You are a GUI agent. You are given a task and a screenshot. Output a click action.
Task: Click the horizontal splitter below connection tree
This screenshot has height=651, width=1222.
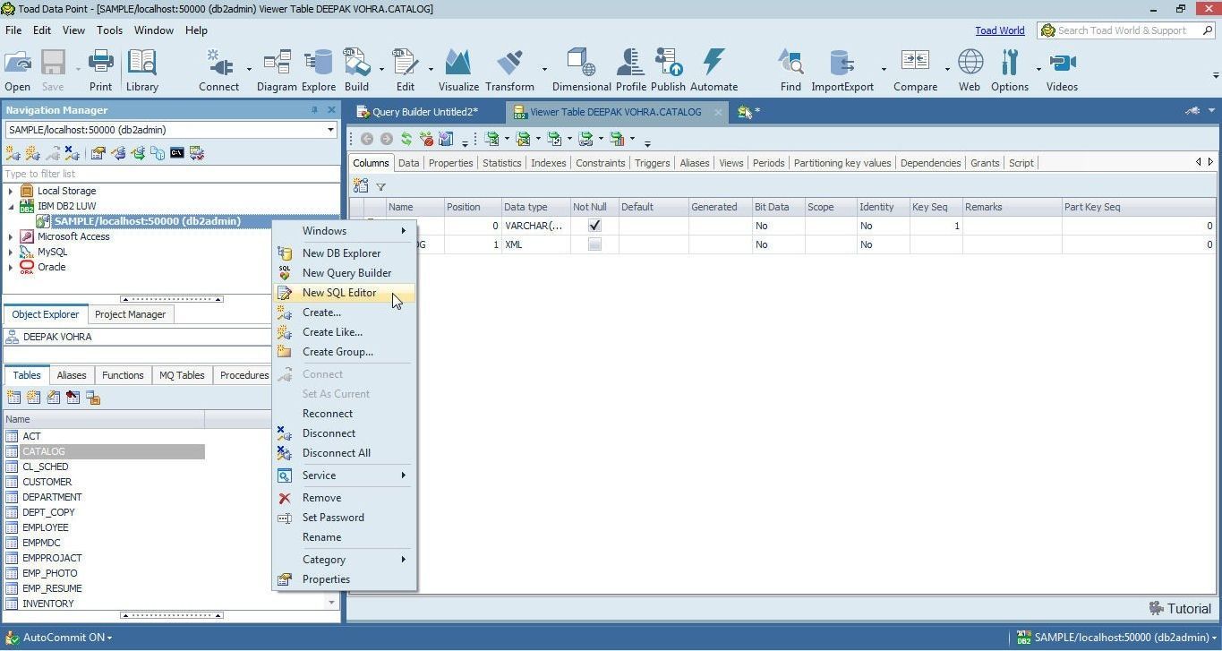(171, 299)
